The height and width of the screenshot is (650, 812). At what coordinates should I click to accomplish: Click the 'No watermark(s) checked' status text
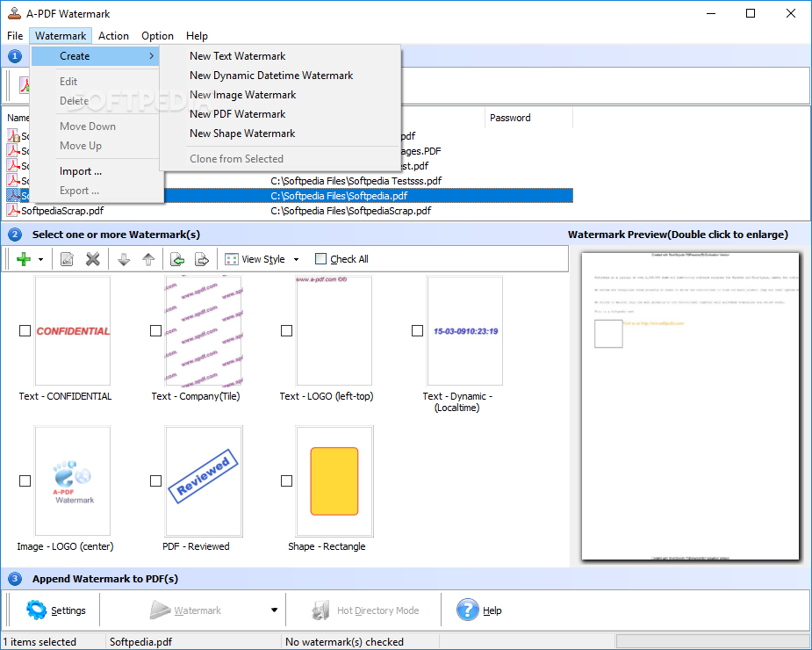[344, 642]
